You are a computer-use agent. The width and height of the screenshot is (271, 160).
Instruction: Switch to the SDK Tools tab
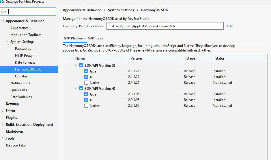click(x=96, y=38)
